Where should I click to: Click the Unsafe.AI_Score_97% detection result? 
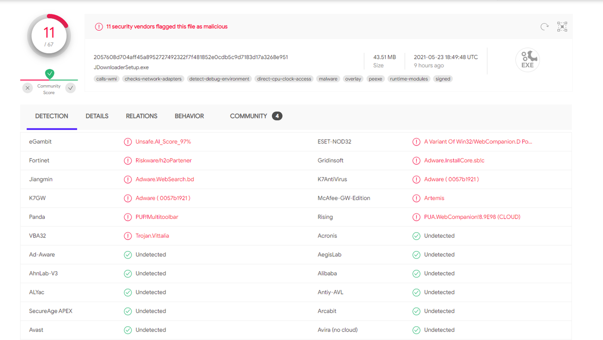point(163,142)
